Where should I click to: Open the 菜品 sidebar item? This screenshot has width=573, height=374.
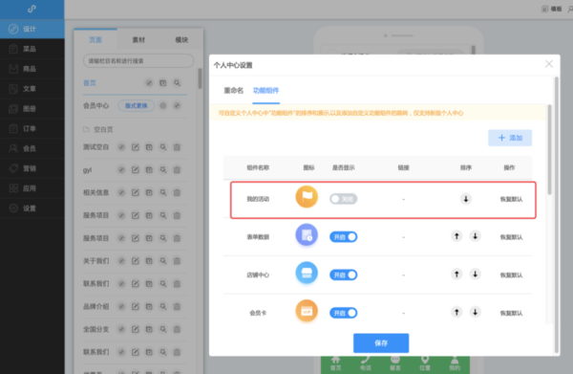(x=32, y=49)
